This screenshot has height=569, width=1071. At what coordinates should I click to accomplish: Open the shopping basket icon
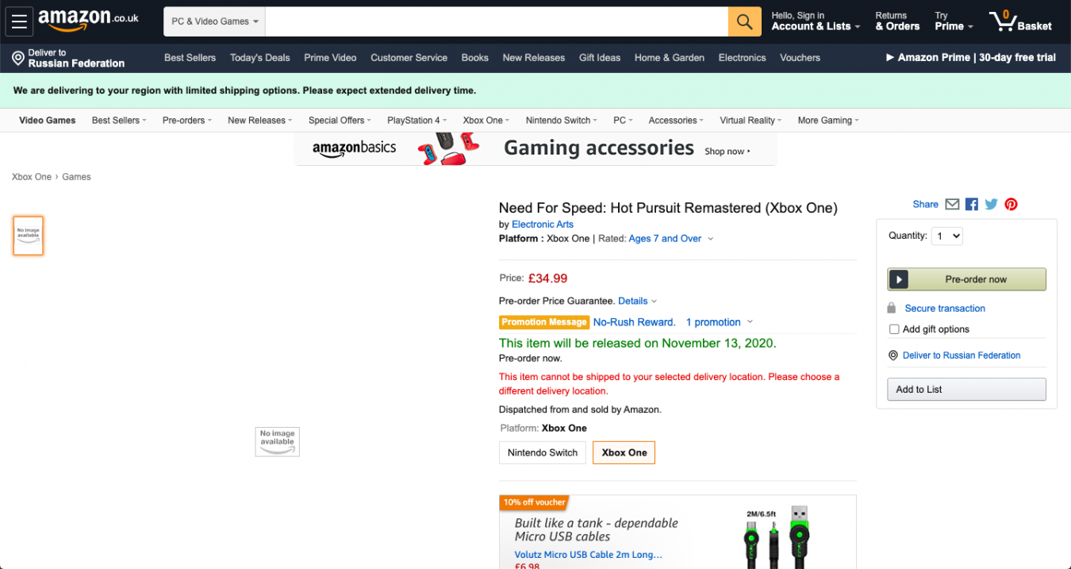tap(1020, 21)
